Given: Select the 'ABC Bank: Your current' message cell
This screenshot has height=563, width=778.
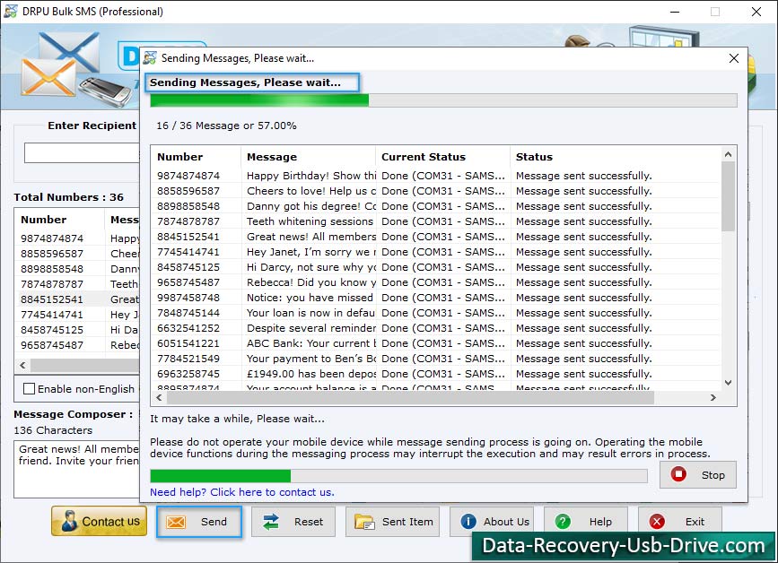Looking at the screenshot, I should [x=310, y=343].
